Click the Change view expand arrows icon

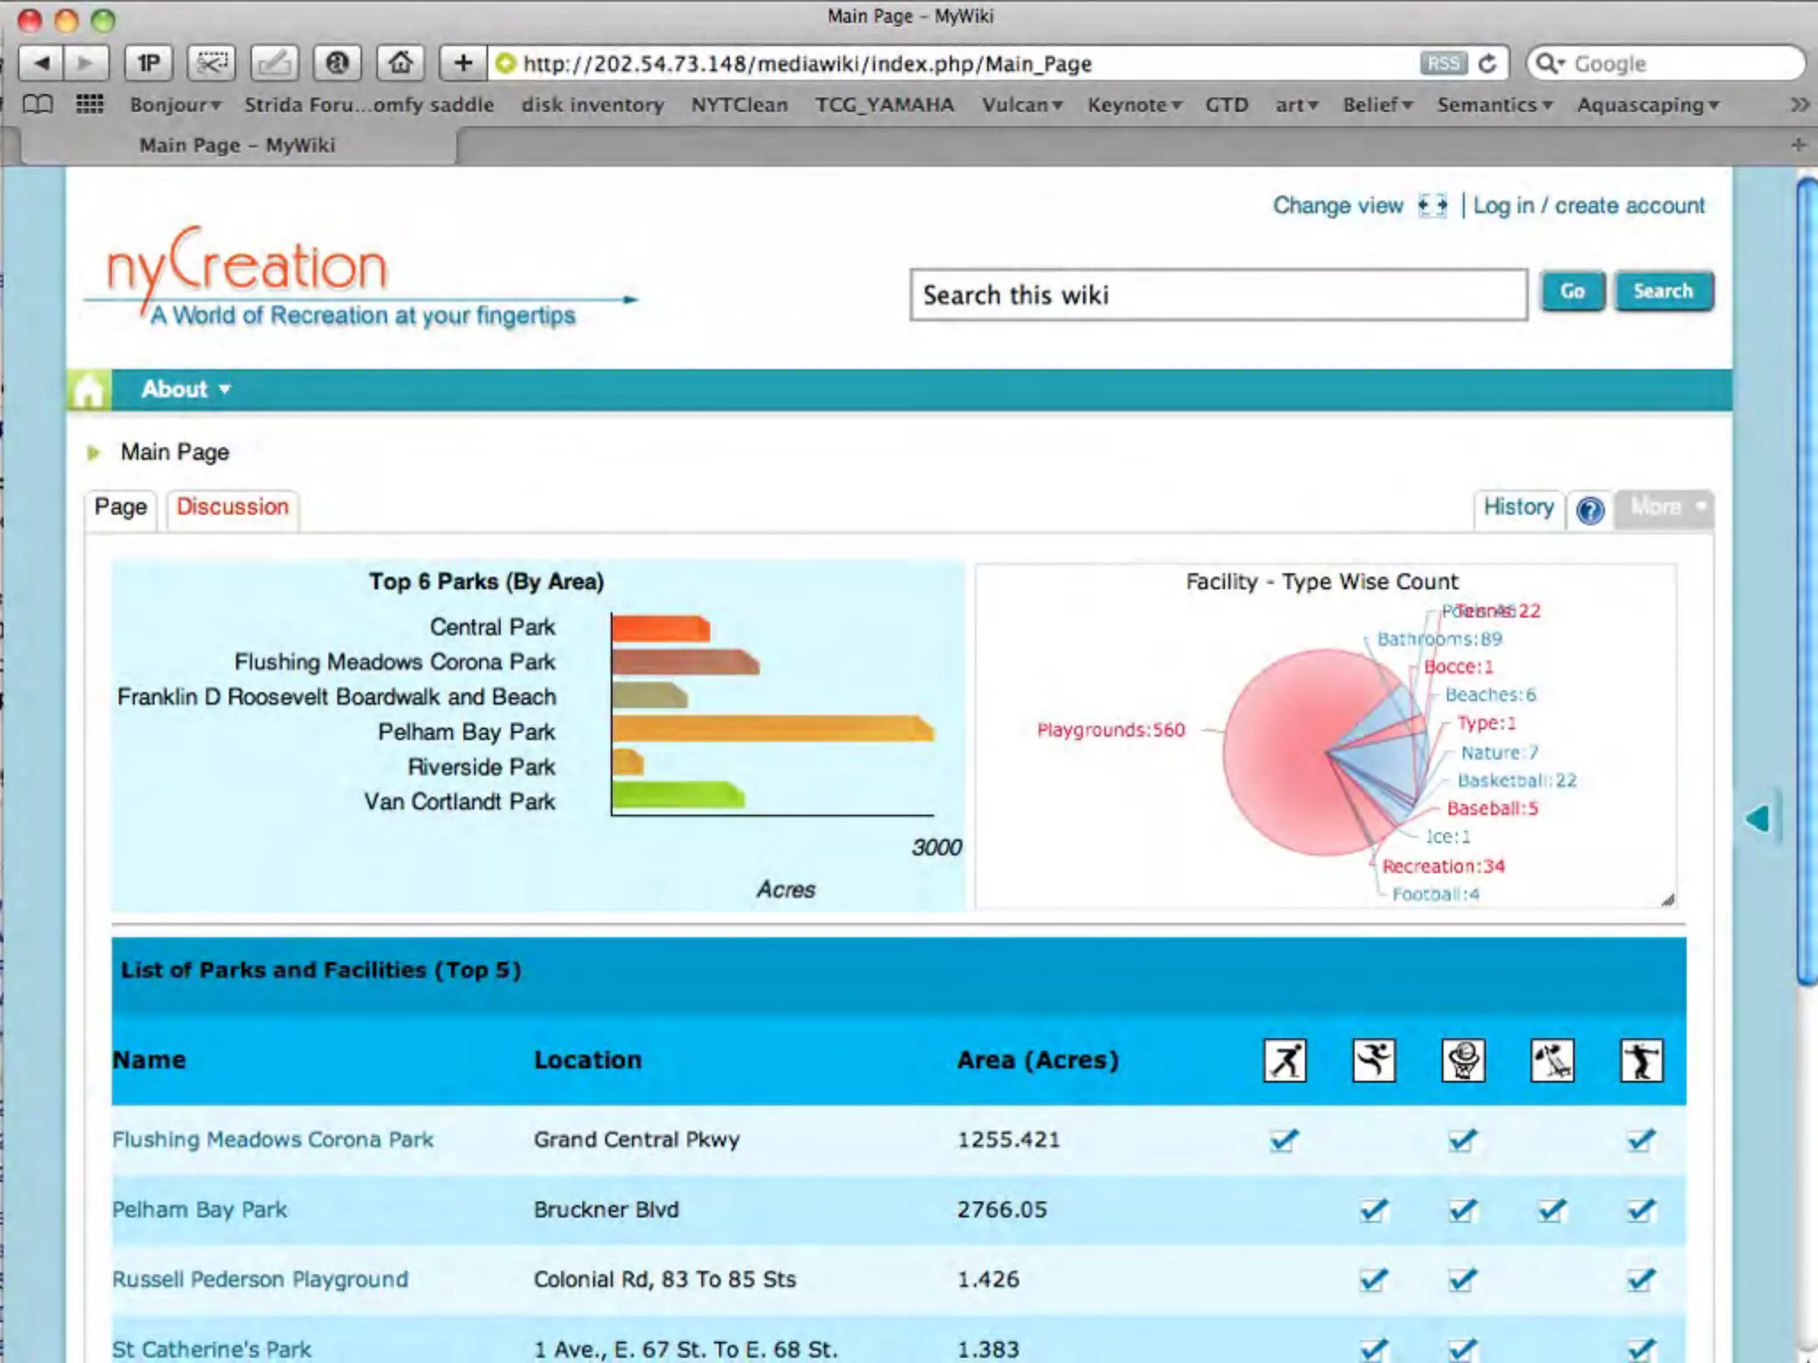point(1432,206)
